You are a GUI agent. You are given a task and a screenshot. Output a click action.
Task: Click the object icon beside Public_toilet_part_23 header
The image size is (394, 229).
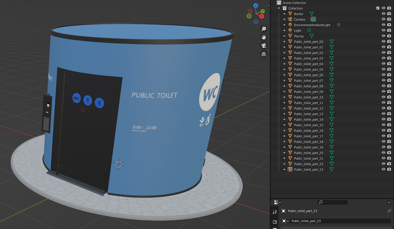pos(283,211)
